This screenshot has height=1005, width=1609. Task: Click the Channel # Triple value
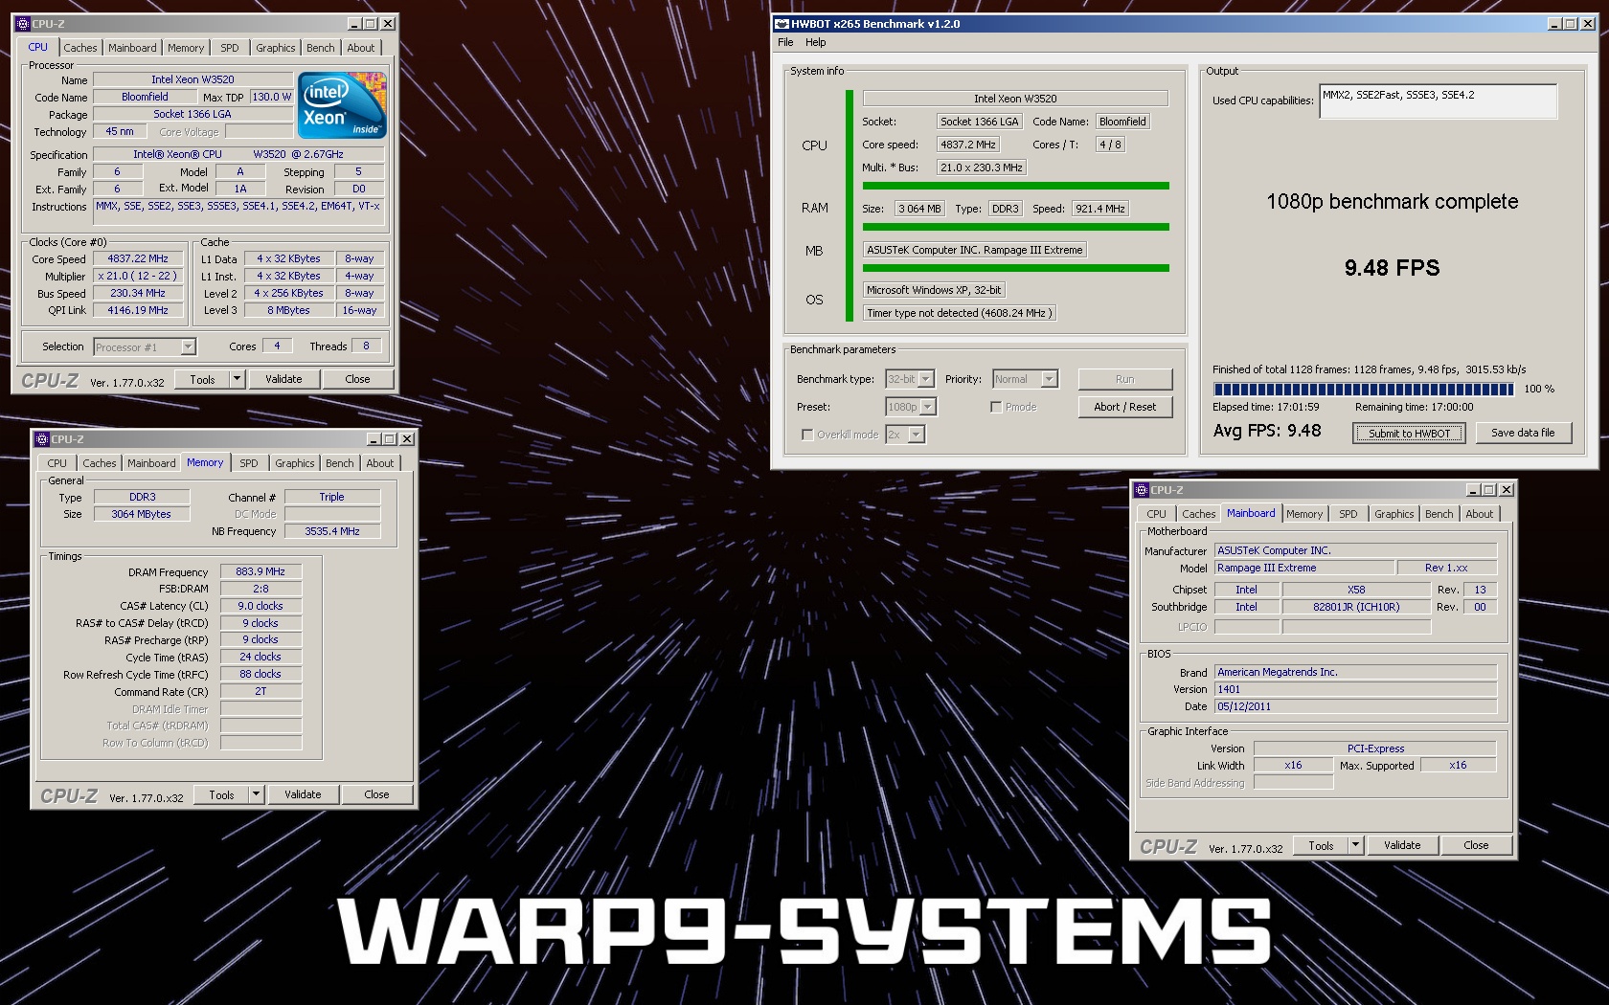(x=332, y=497)
